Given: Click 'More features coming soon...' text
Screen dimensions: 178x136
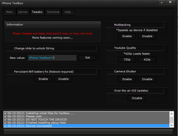Looking at the screenshot, I should [52, 38].
